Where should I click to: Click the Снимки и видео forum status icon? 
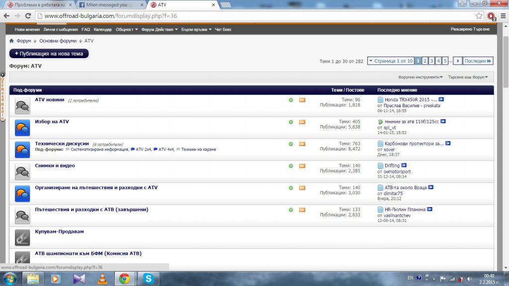coord(22,172)
